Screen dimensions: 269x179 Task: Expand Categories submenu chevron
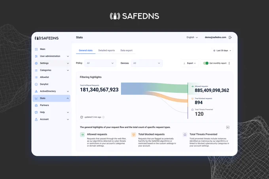[68, 70]
